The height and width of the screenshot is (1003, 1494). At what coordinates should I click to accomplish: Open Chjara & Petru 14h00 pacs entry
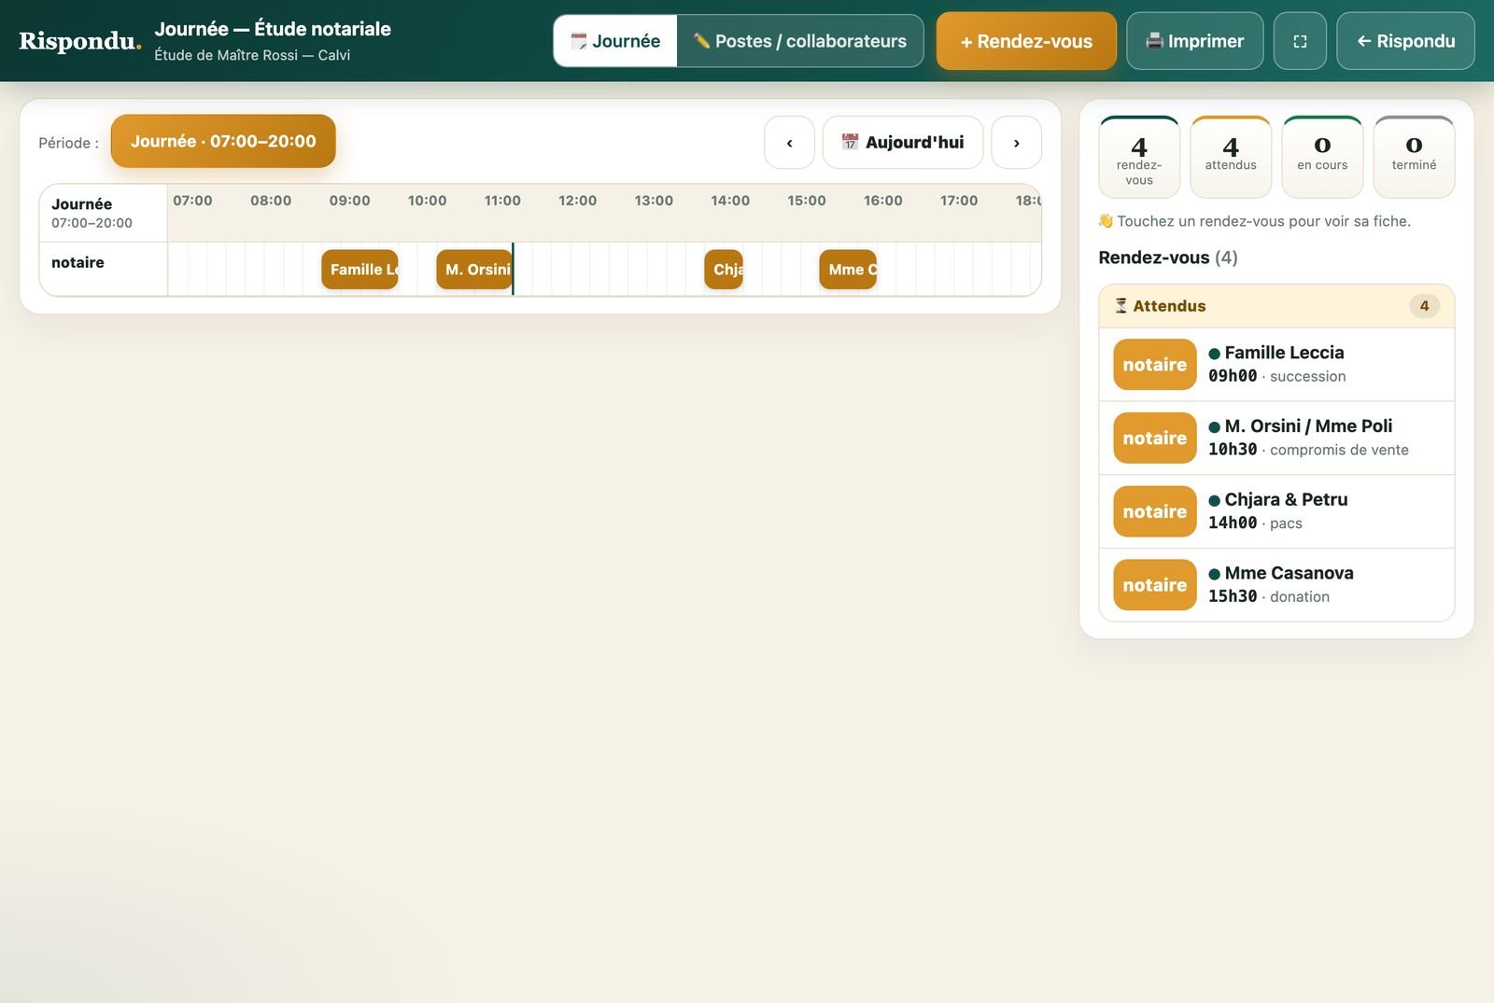click(1276, 511)
